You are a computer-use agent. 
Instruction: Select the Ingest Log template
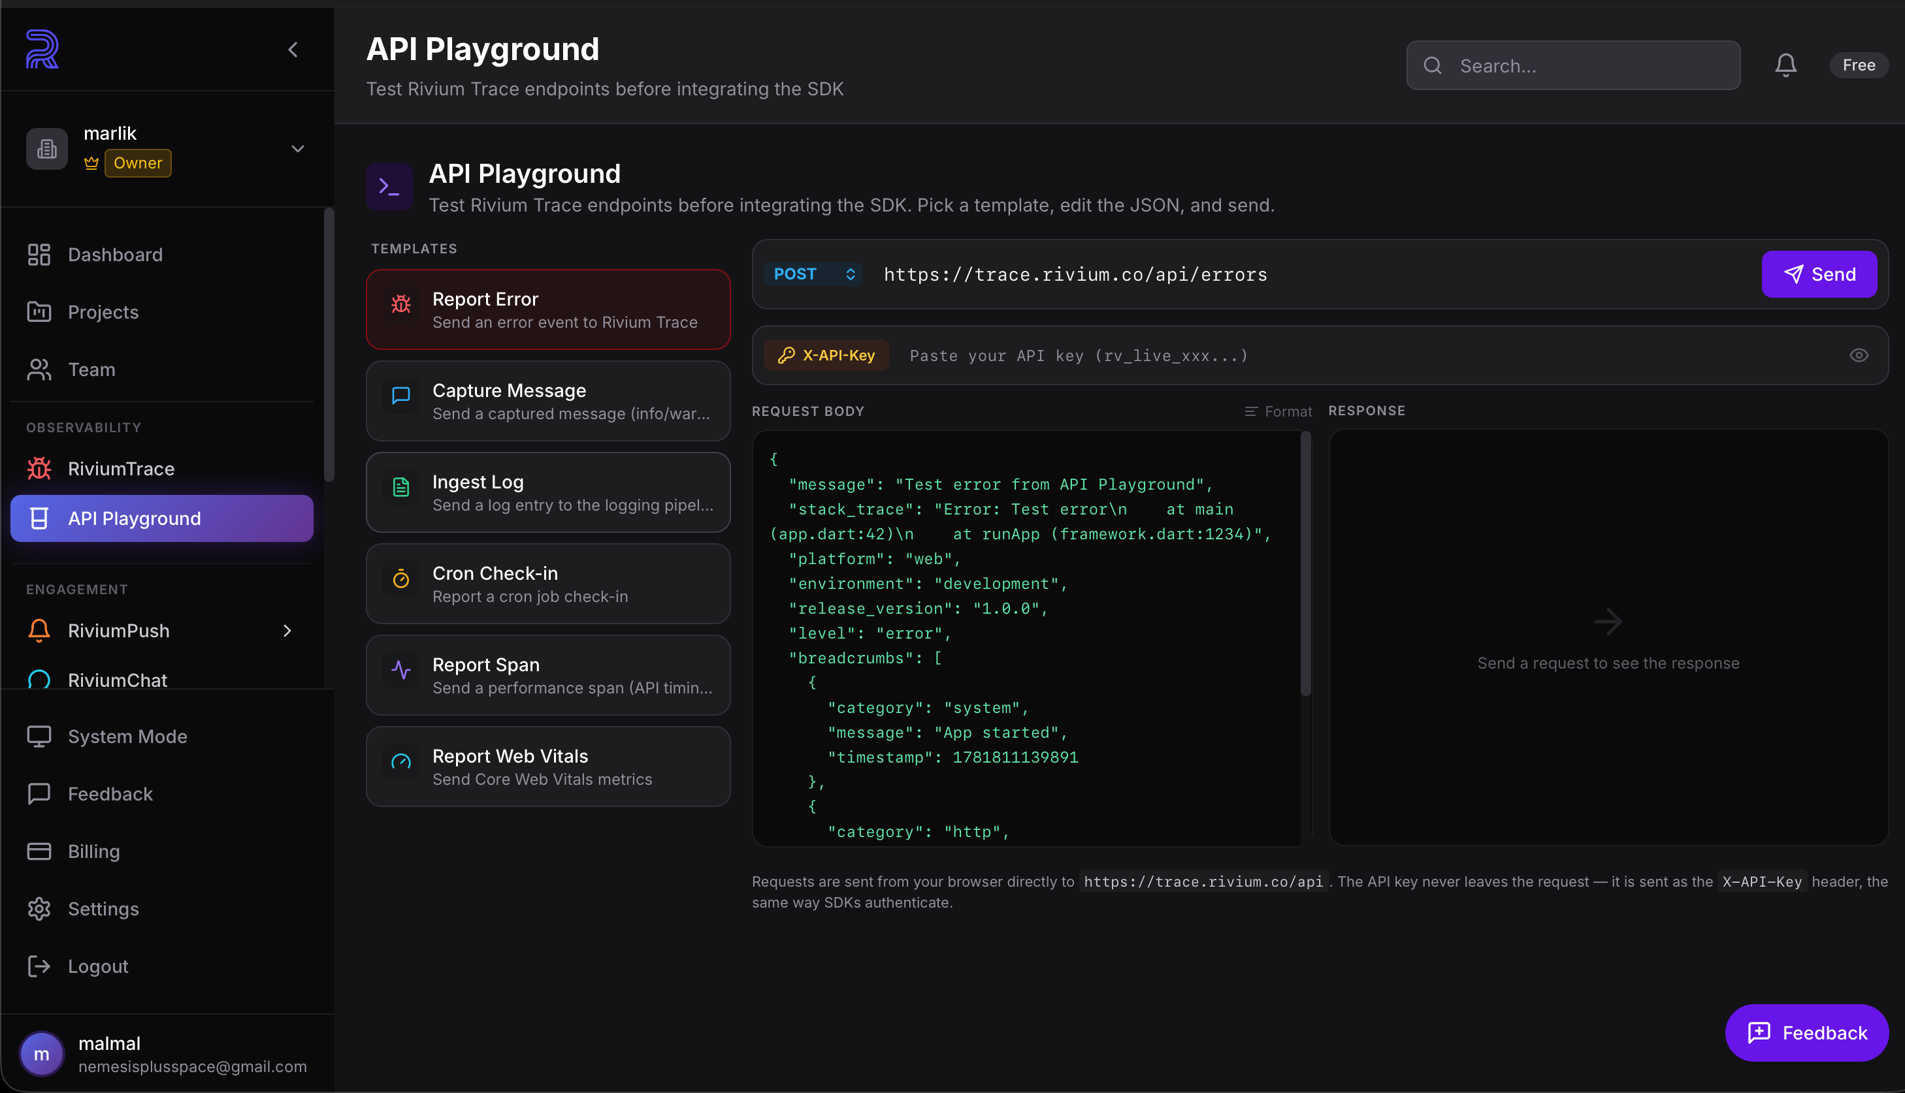548,492
